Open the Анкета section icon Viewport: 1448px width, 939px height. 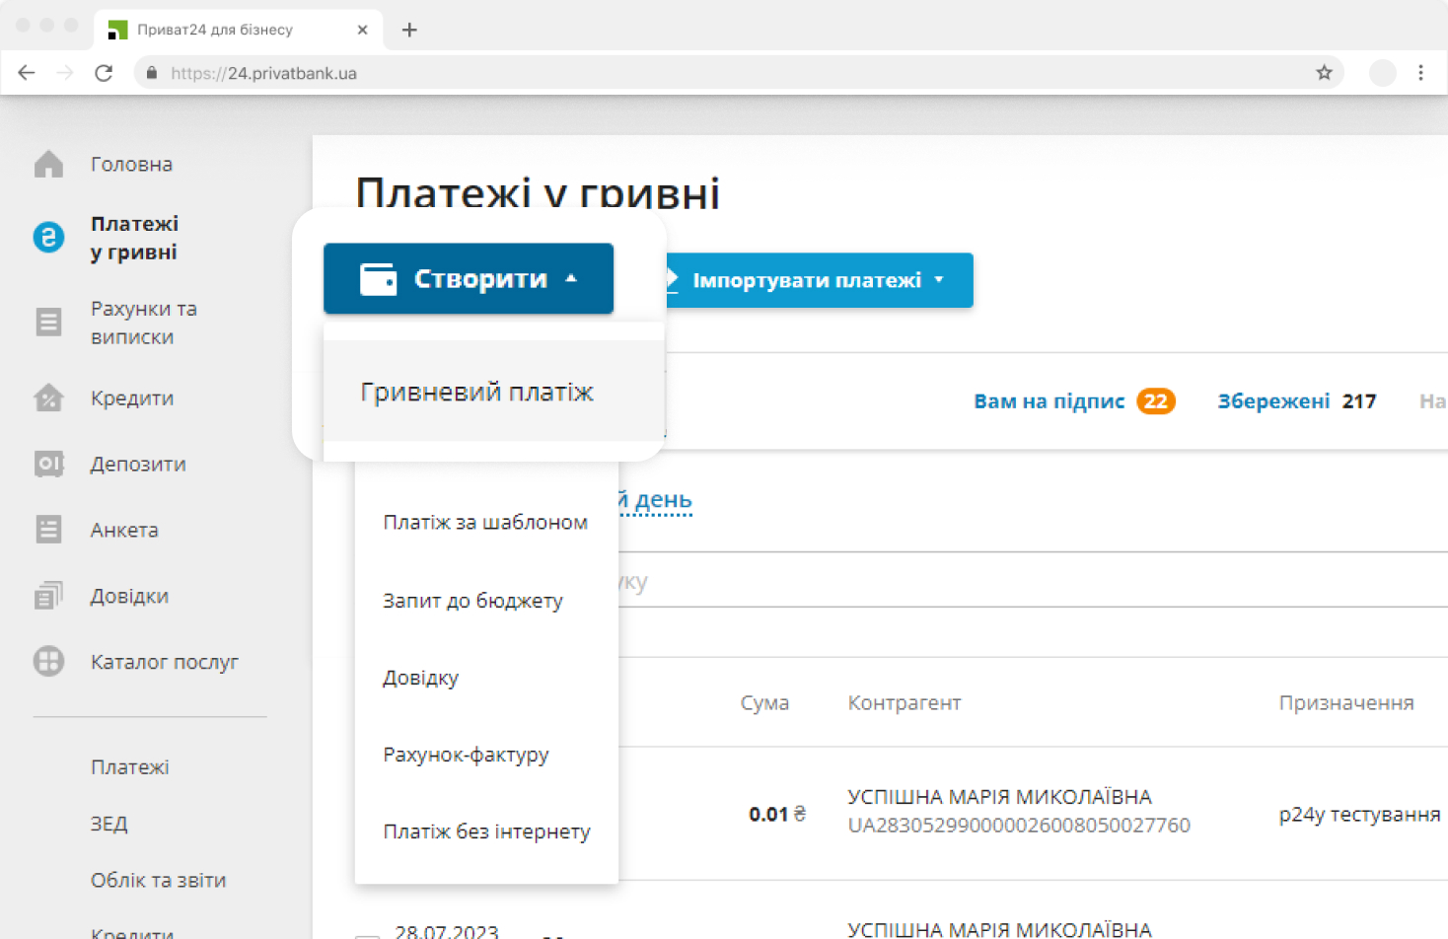[x=48, y=530]
